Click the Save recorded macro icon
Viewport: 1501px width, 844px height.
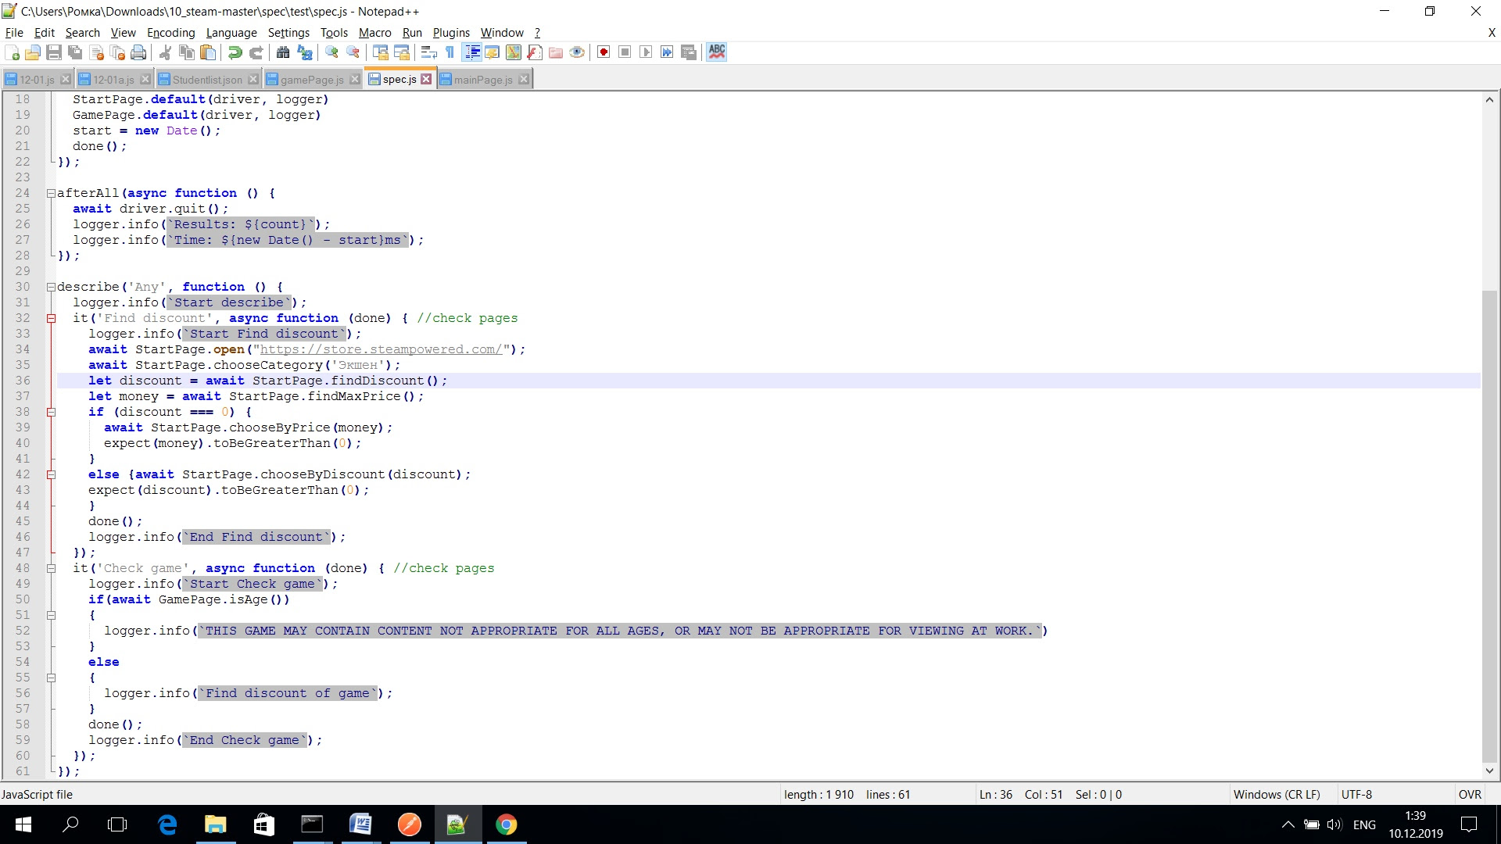689,52
